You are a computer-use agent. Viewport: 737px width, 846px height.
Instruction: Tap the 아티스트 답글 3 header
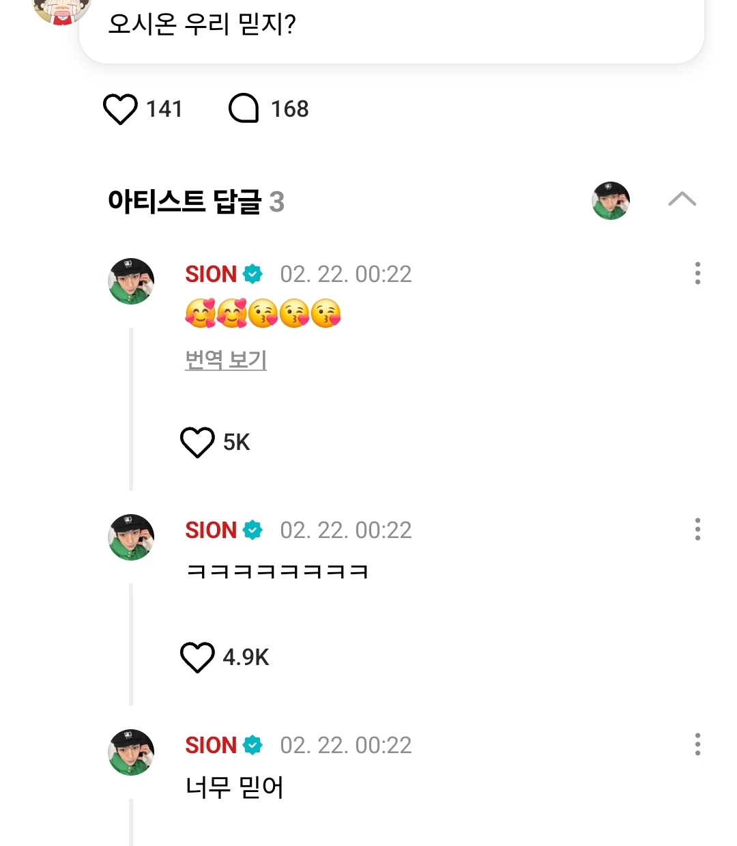click(196, 202)
